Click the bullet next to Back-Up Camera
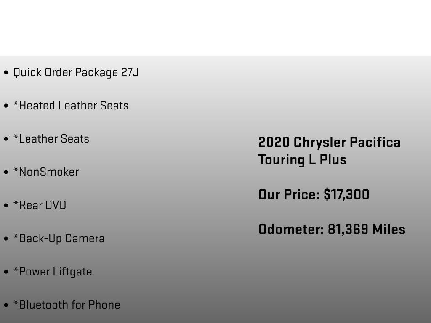The width and height of the screenshot is (431, 323). pyautogui.click(x=6, y=239)
